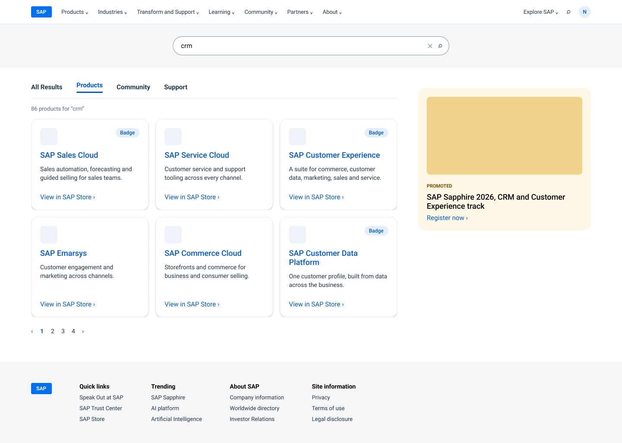Open the Explore SAP dropdown
Image resolution: width=622 pixels, height=443 pixels.
click(x=541, y=12)
